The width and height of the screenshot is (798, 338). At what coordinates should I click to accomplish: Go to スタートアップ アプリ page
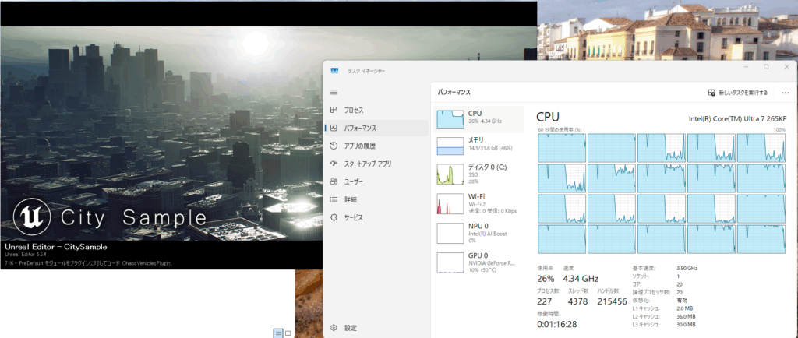pyautogui.click(x=376, y=164)
